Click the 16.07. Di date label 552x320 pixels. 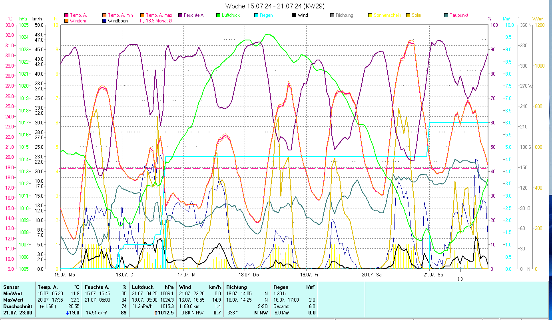[x=126, y=275]
